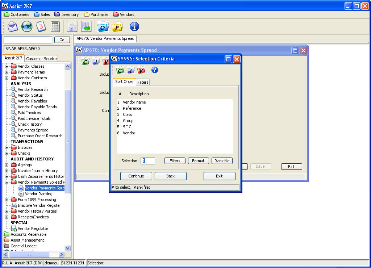This screenshot has height=268, width=371.
Task: Click Exit in Selection Criteria dialog
Action: 219,176
